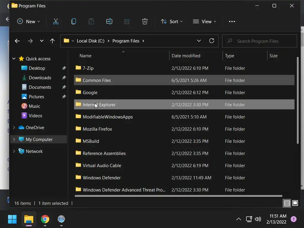304x228 pixels.
Task: Click the search magnifier icon
Action: (x=230, y=41)
